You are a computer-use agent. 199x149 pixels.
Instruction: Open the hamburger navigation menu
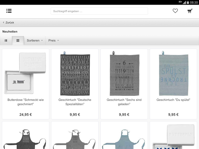pos(9,11)
